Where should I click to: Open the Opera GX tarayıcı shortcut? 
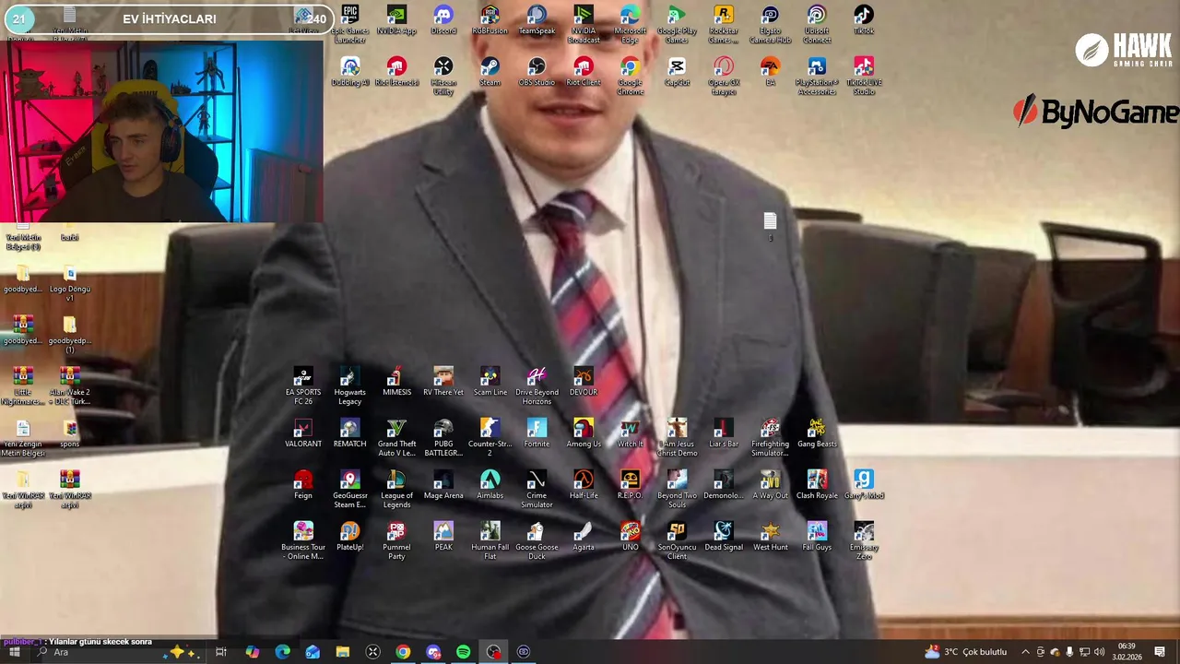(724, 76)
